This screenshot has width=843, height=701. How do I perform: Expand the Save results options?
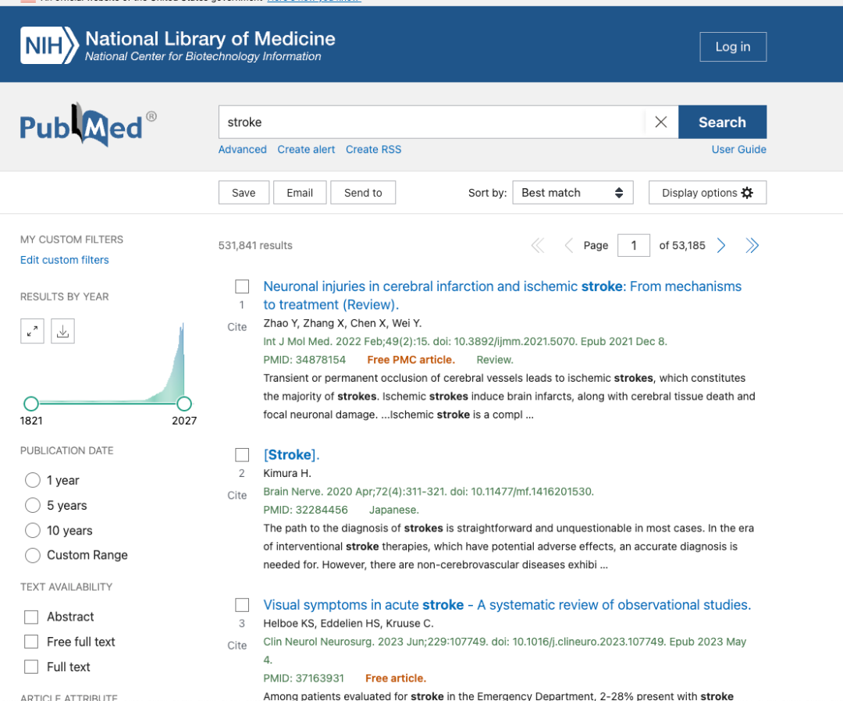click(x=244, y=193)
